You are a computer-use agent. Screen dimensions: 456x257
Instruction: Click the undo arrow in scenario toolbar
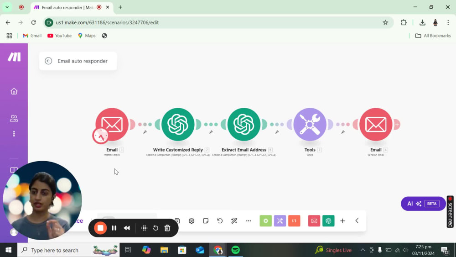coord(220,220)
